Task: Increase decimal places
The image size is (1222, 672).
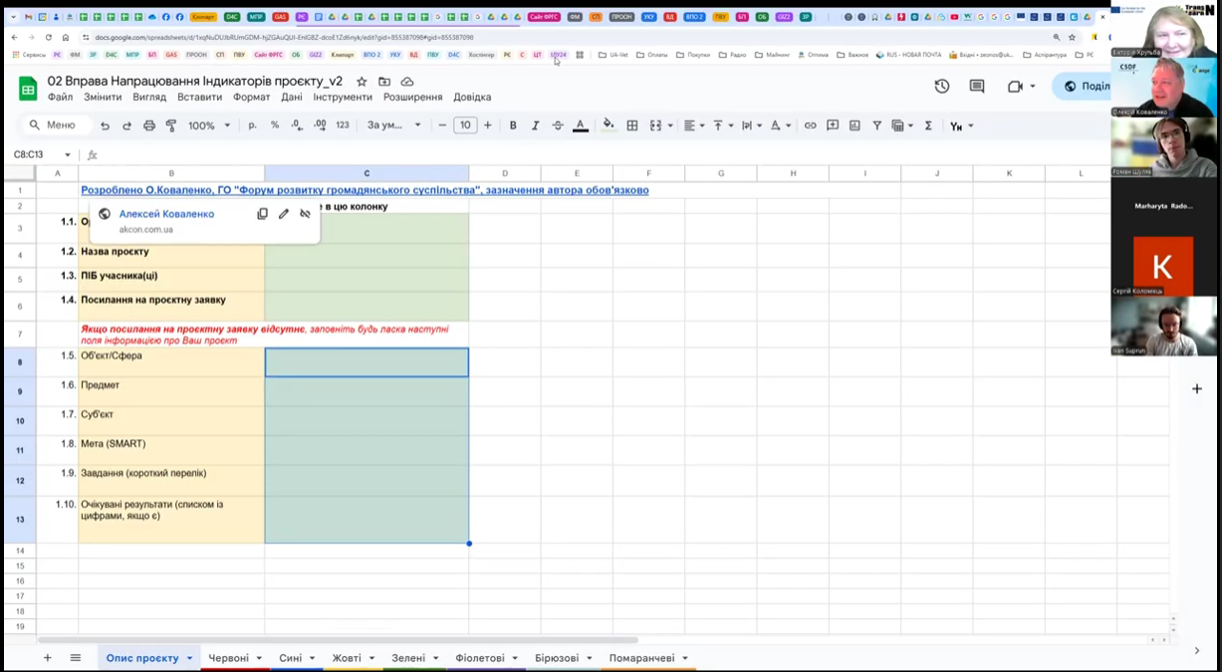Action: click(x=320, y=125)
